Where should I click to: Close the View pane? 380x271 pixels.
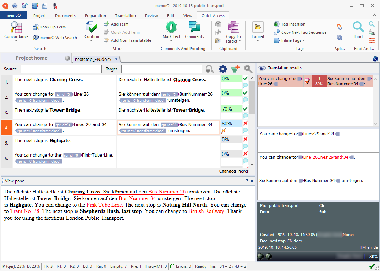coord(252,181)
